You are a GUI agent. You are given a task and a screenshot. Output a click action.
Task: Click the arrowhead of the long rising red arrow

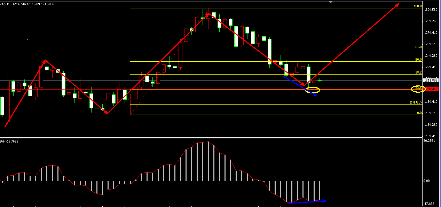click(x=397, y=5)
